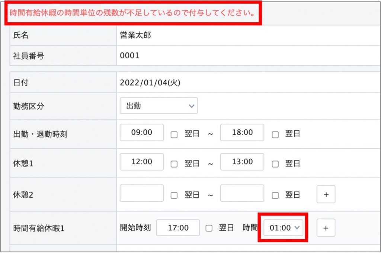Check 翌日 box after 時間有給休暇1 17:00 start
381x253 pixels.
coord(209,228)
